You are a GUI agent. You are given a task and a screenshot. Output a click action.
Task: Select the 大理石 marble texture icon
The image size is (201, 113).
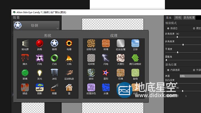[x=121, y=58]
